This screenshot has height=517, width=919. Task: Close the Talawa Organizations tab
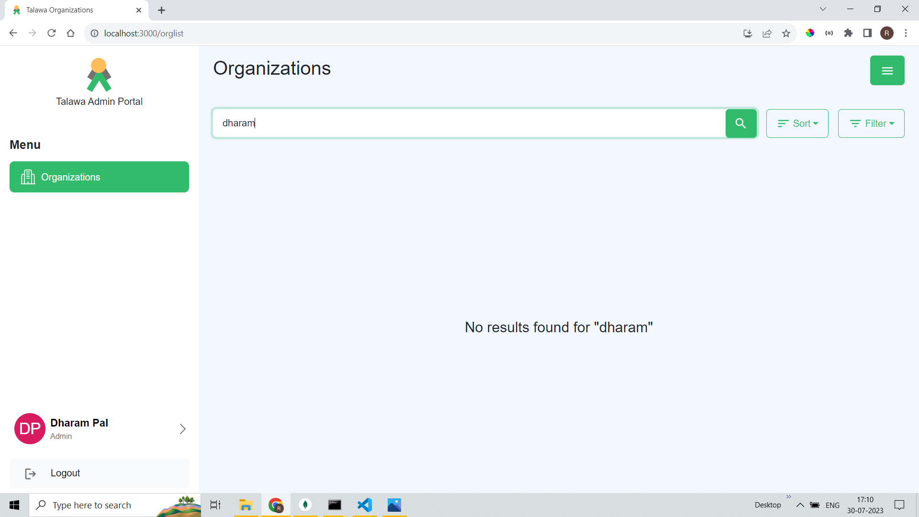139,10
